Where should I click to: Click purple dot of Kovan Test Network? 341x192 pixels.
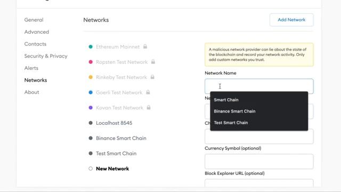pos(91,108)
